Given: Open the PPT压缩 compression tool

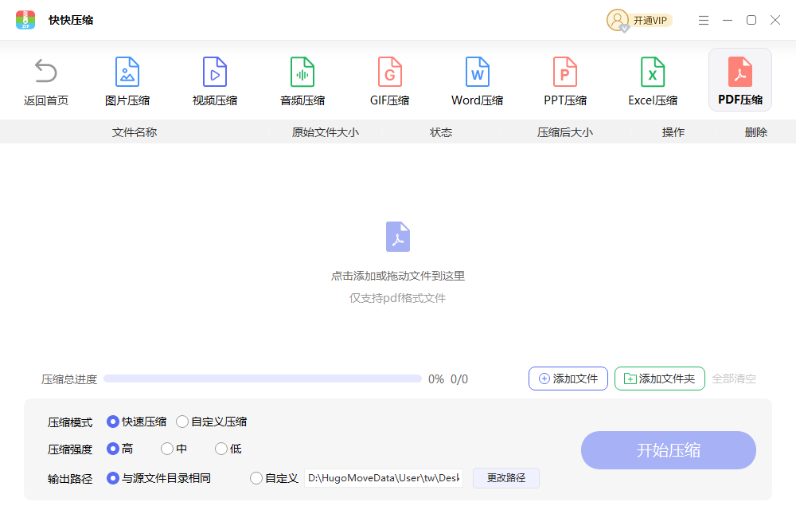Looking at the screenshot, I should tap(565, 80).
